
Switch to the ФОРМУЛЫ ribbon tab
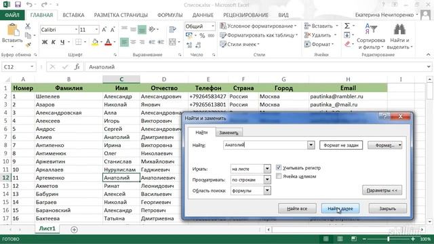[170, 15]
